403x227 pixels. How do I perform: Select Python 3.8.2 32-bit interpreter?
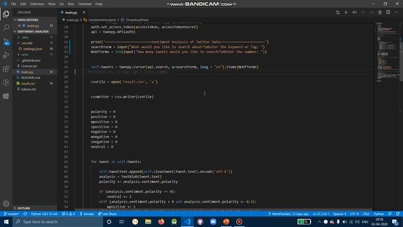point(43,214)
